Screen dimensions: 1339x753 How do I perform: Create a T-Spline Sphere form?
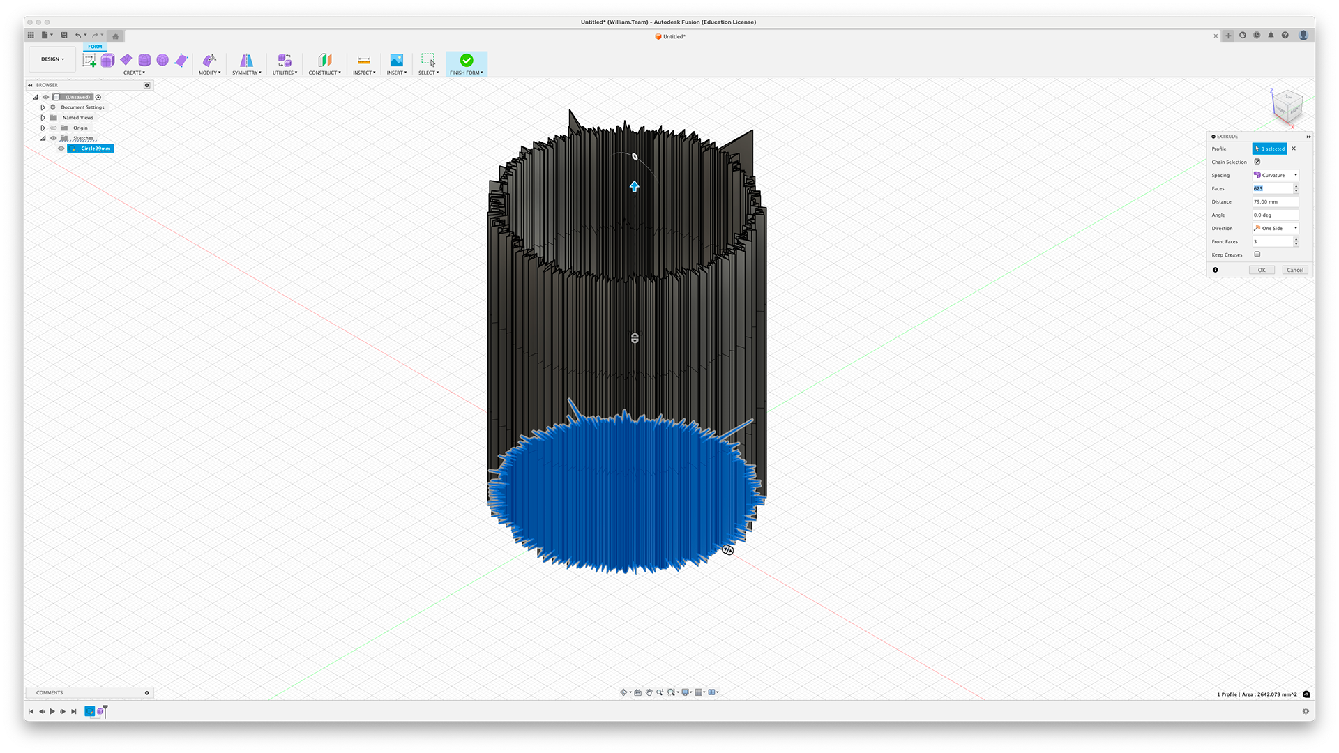[162, 61]
